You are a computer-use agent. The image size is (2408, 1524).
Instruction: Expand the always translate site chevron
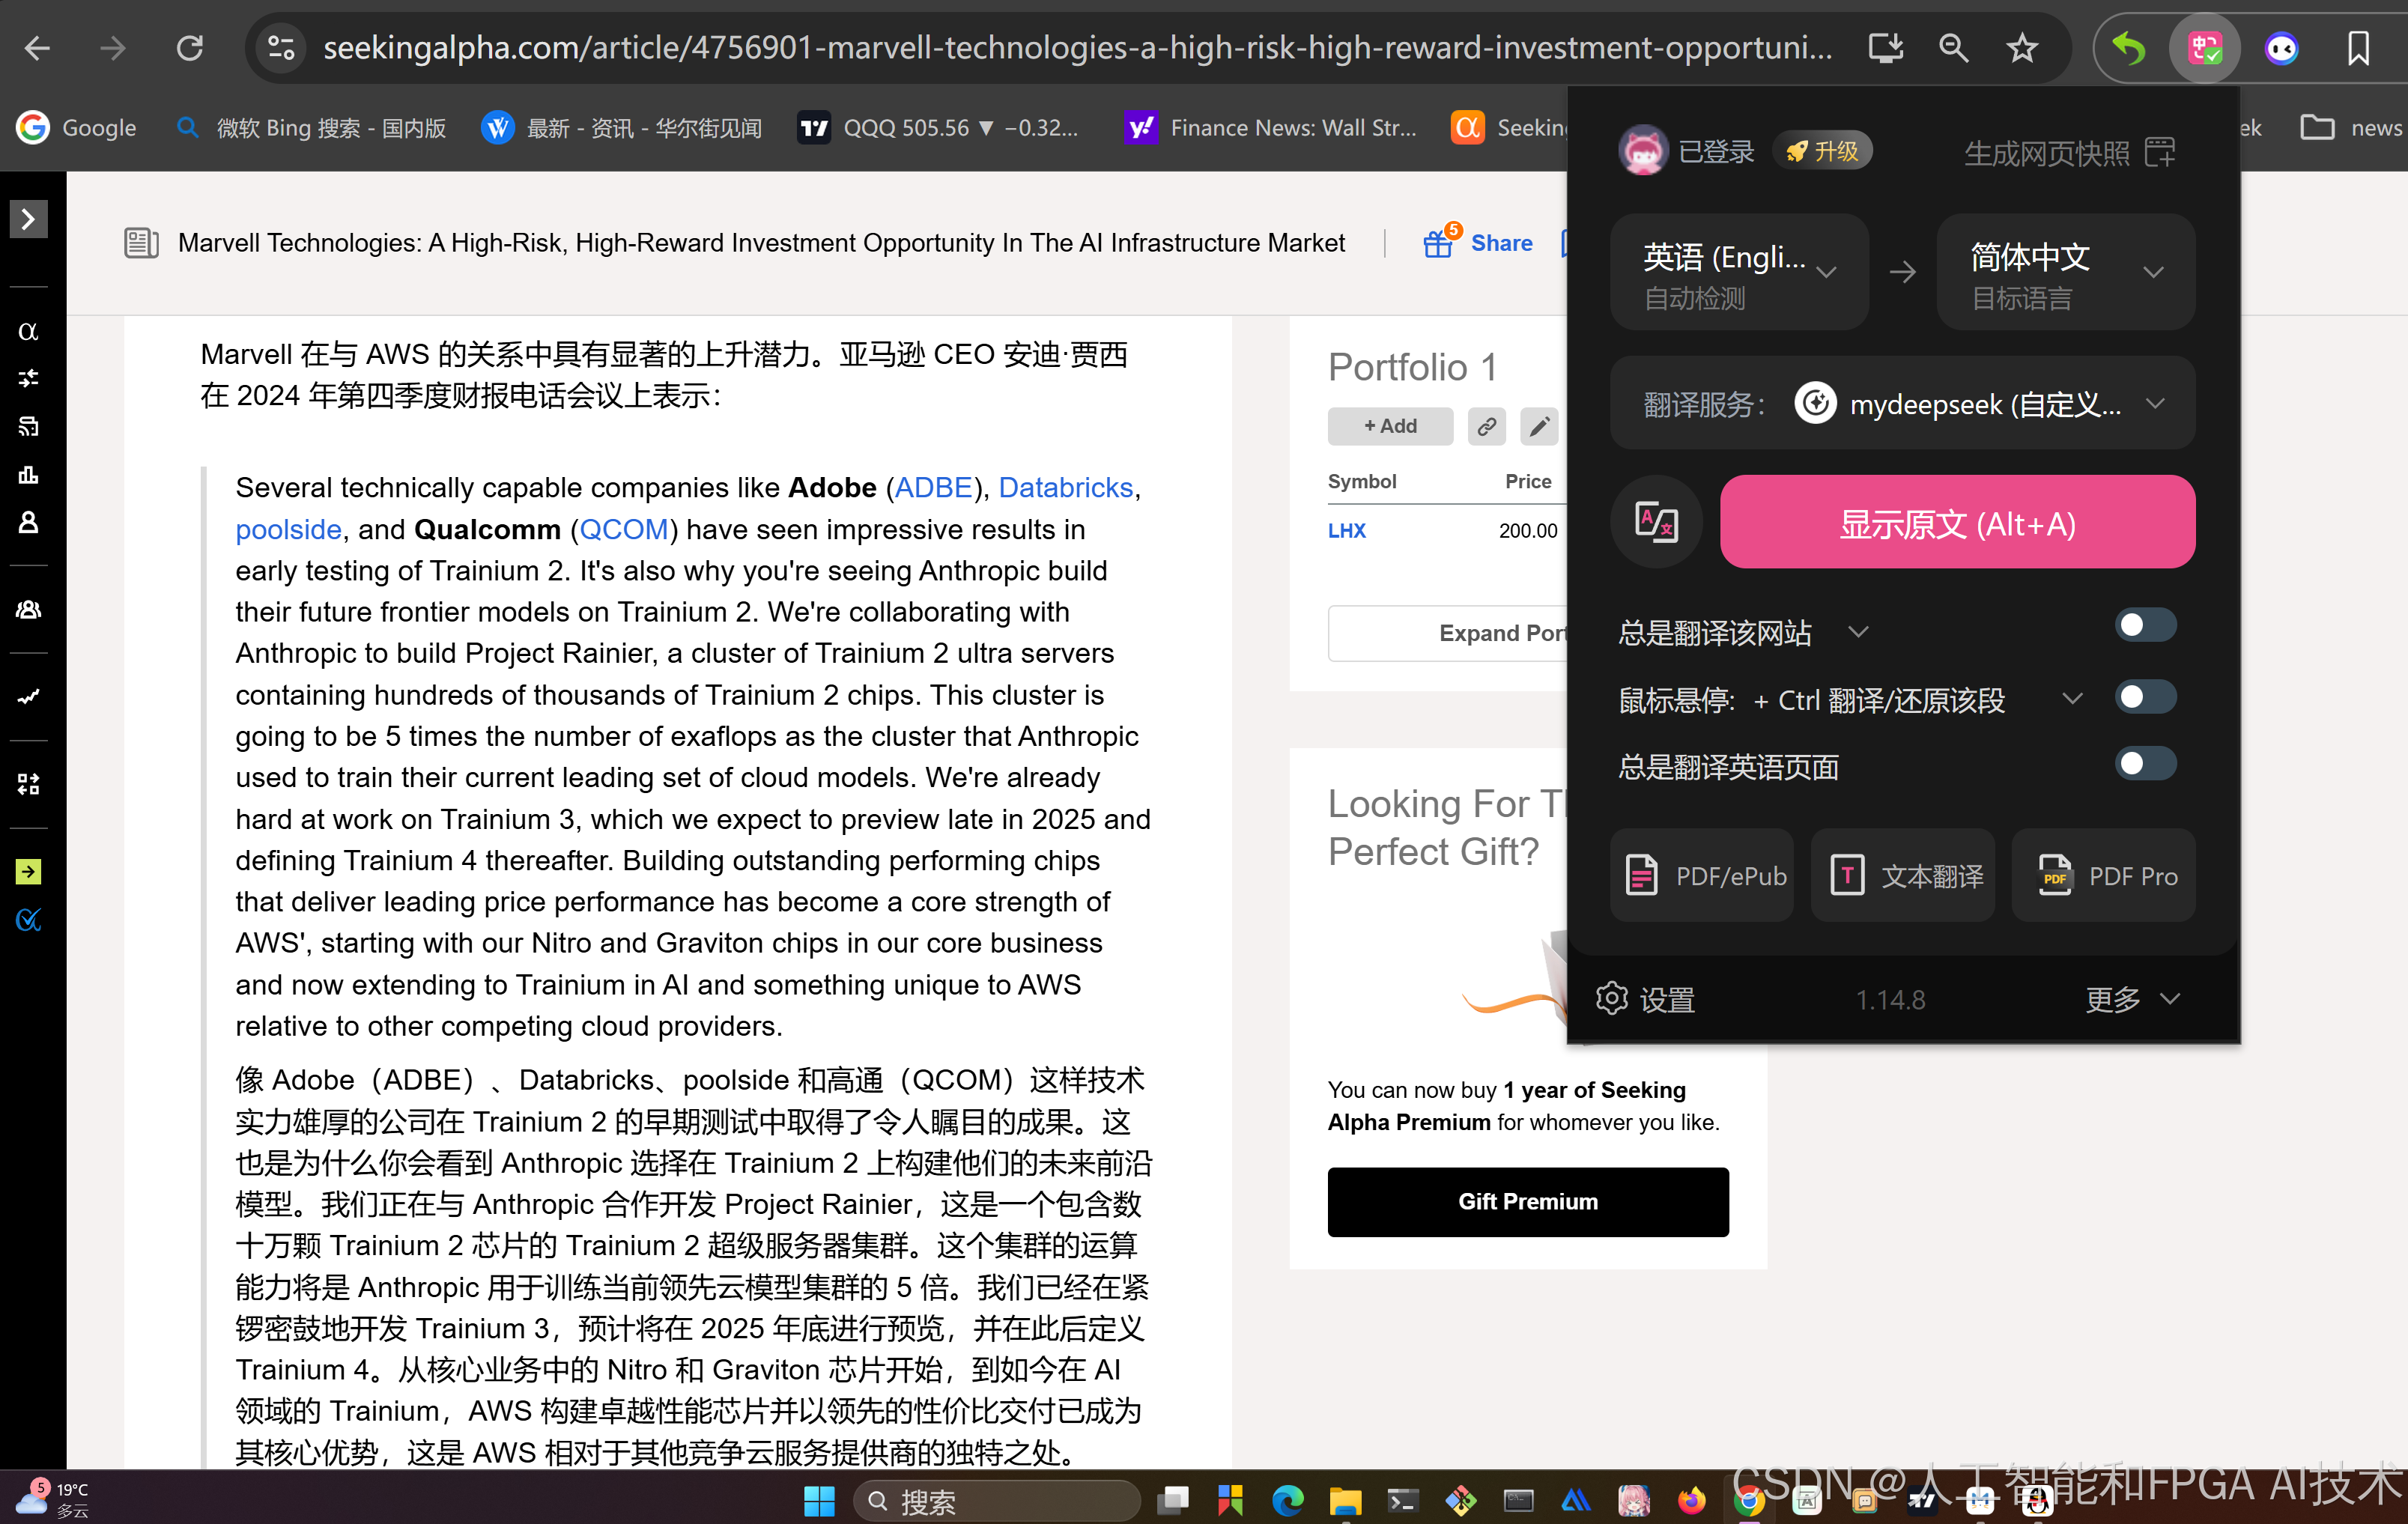[1858, 632]
